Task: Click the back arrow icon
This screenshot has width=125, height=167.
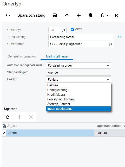Action: pyautogui.click(x=8, y=15)
